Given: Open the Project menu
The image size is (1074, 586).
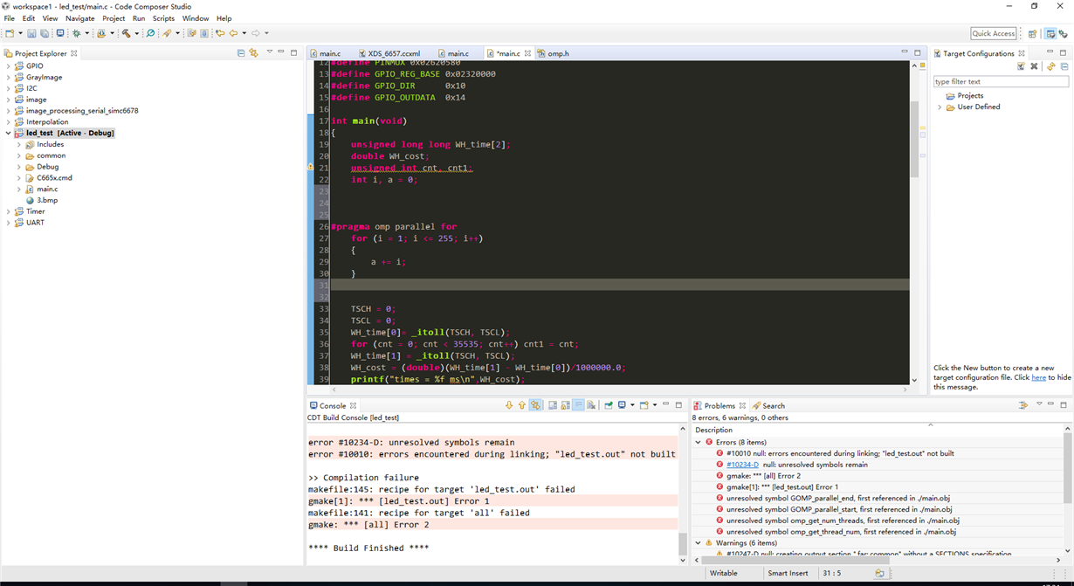Looking at the screenshot, I should point(114,18).
